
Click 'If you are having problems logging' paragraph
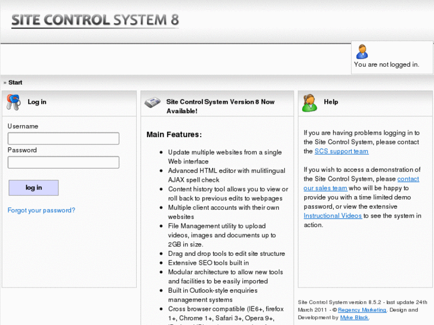pyautogui.click(x=362, y=142)
